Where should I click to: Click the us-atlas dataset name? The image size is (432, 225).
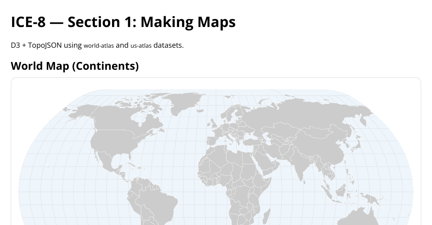point(141,45)
